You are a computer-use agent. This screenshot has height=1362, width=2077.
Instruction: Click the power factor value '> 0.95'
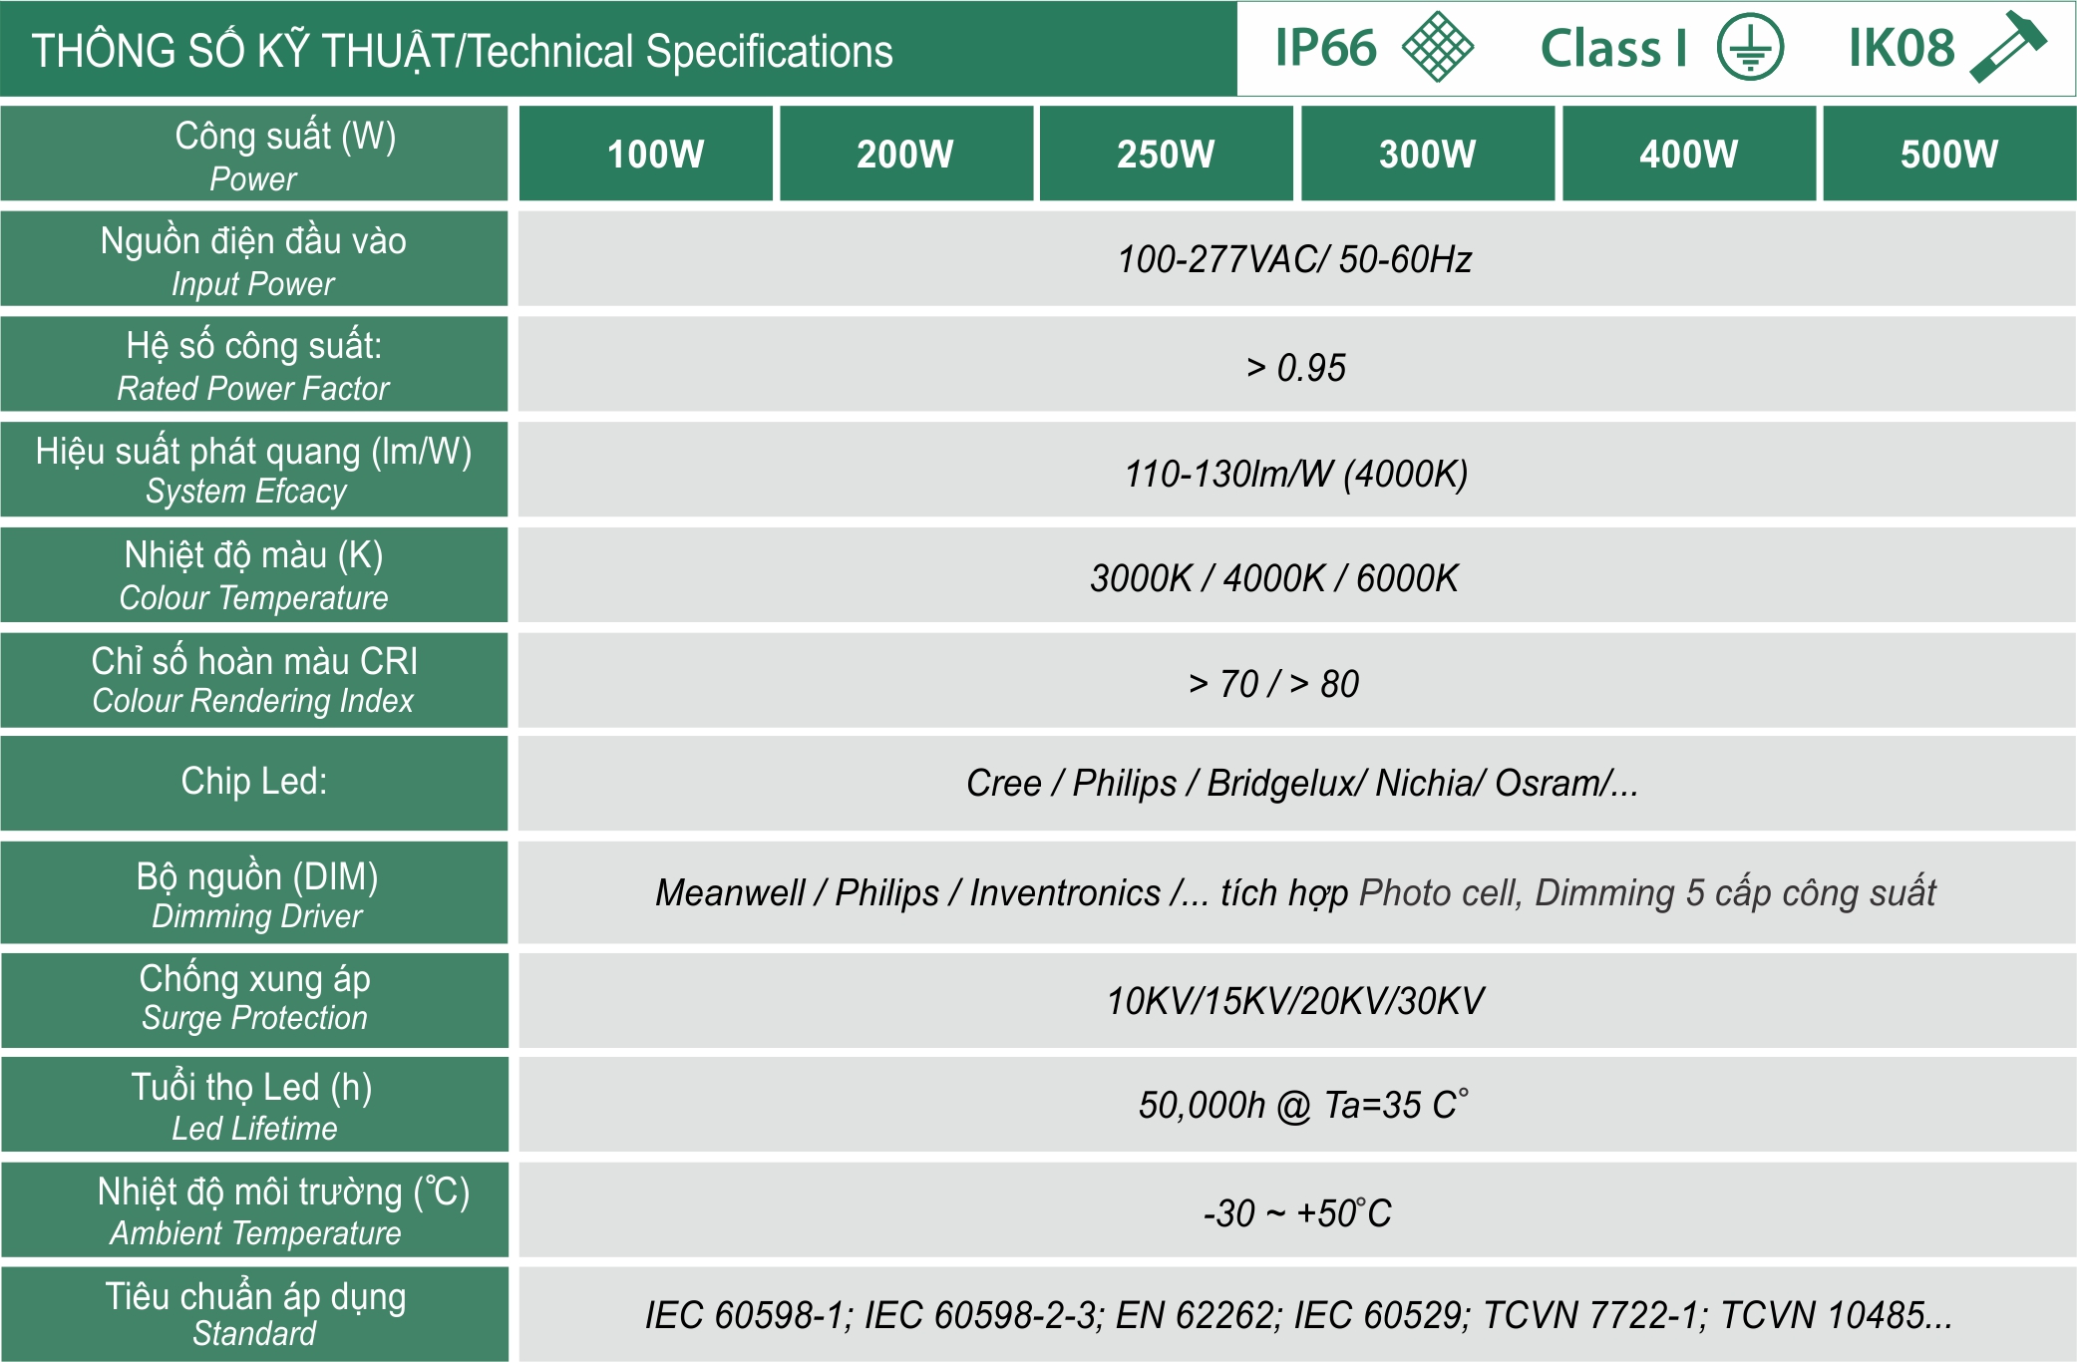pos(1296,368)
